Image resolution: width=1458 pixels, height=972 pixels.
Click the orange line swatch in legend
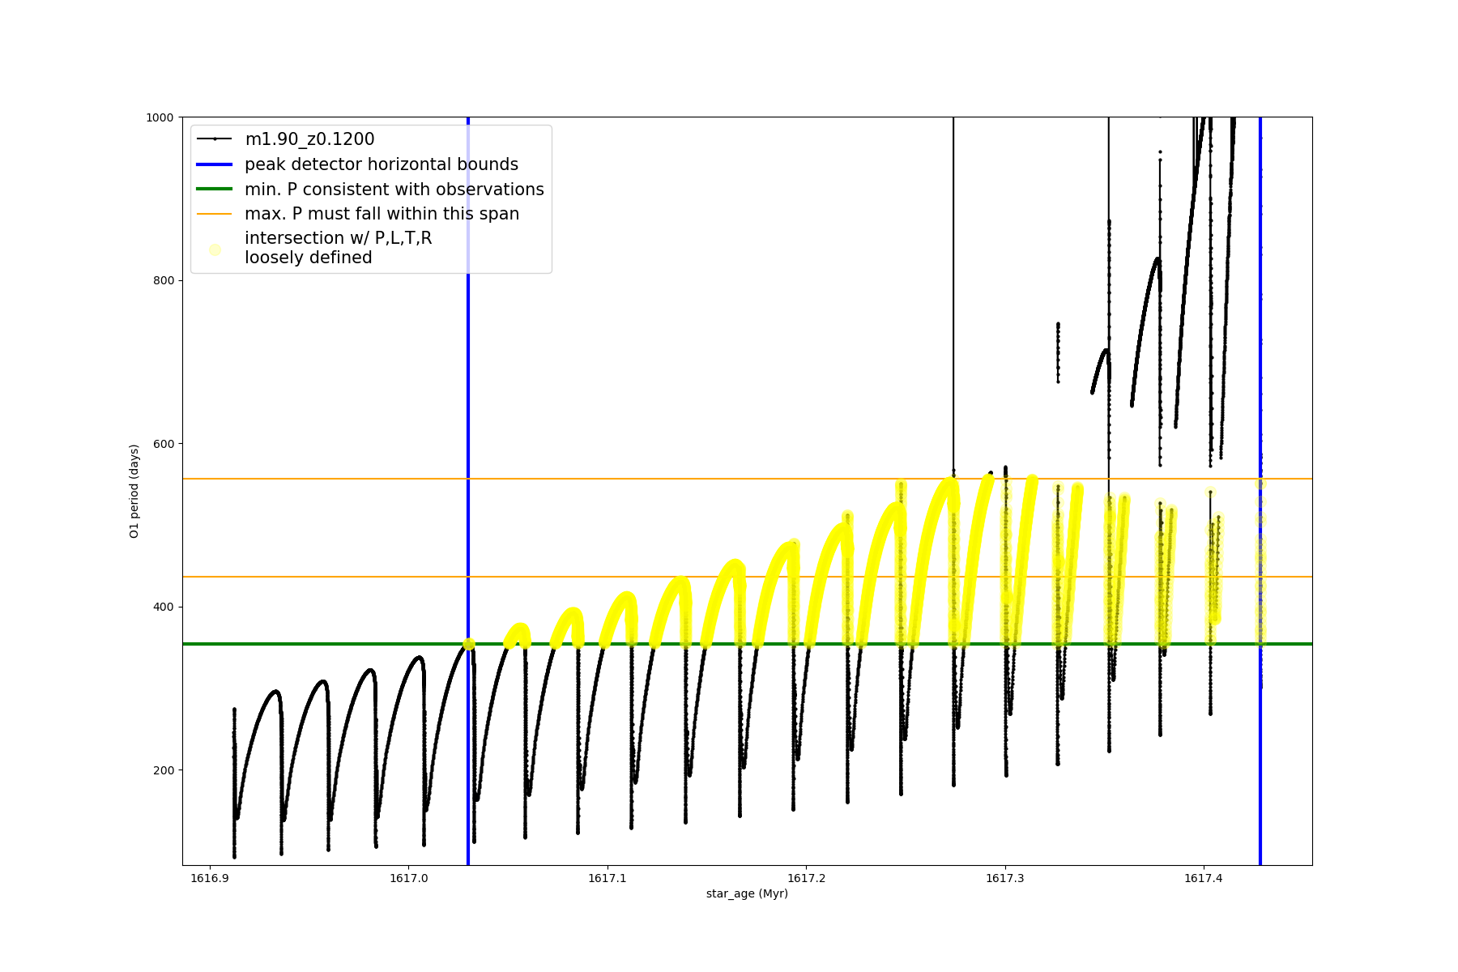[215, 214]
